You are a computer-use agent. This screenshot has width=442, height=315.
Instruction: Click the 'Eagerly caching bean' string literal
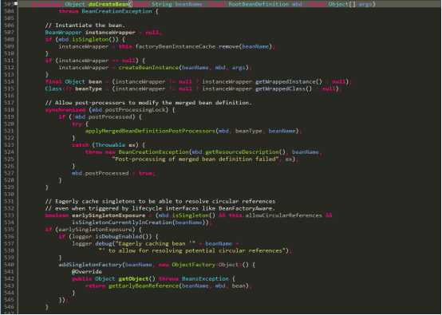tap(156, 244)
